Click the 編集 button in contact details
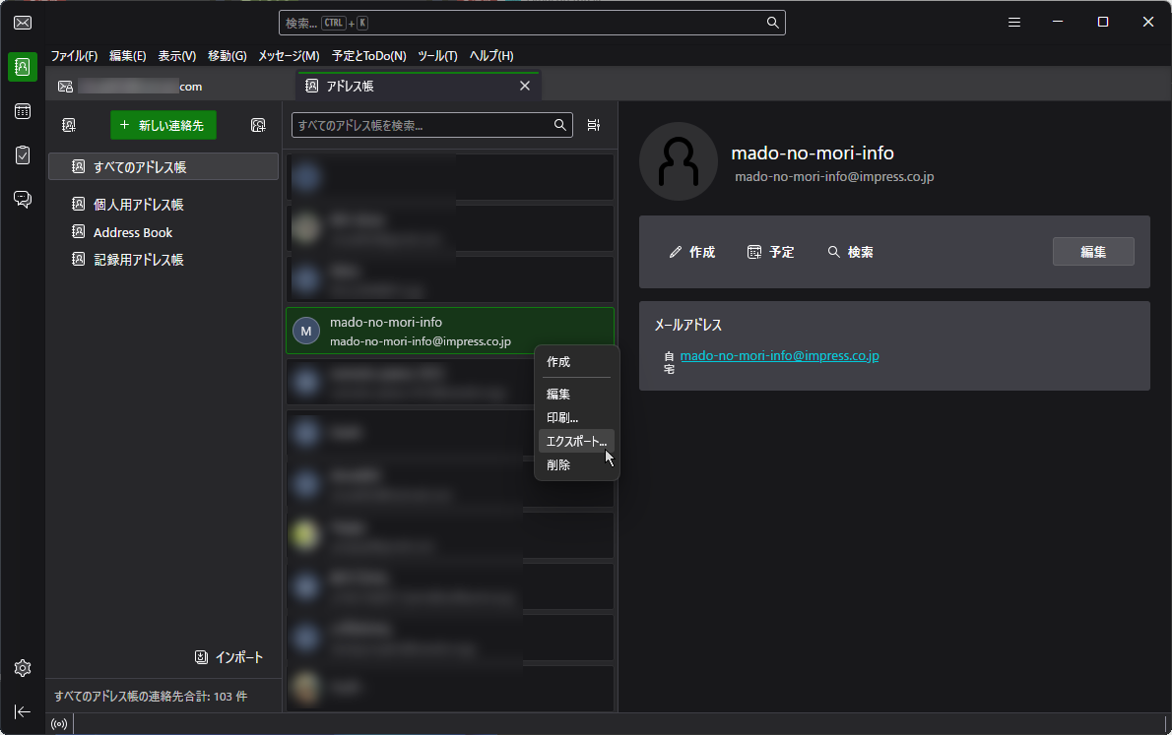Image resolution: width=1172 pixels, height=735 pixels. (x=1093, y=252)
